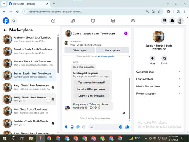Record a voice clip with microphone icon
Screen dimensions: 189x142
click(66, 127)
